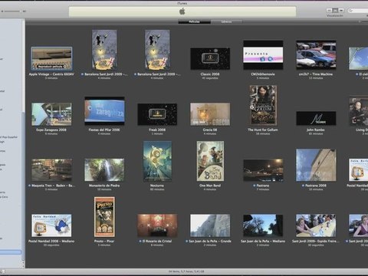Select the Maqueta Tren - Baden thumbnail
The image size is (368, 276).
(x=51, y=170)
